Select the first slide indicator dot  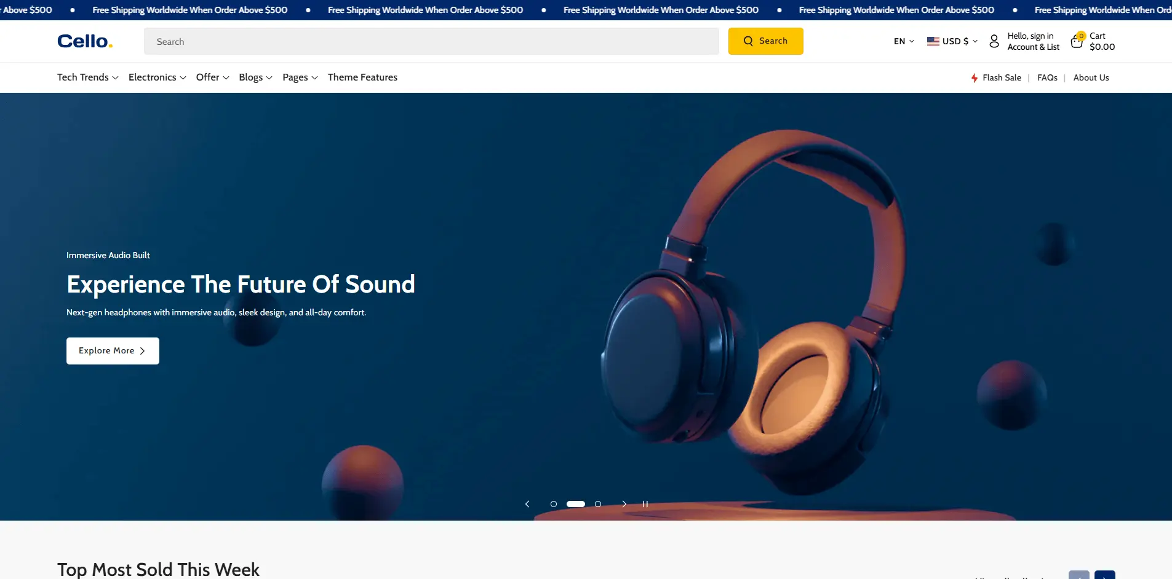click(555, 503)
